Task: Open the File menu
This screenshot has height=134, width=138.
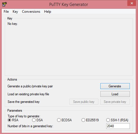Action: [6, 12]
